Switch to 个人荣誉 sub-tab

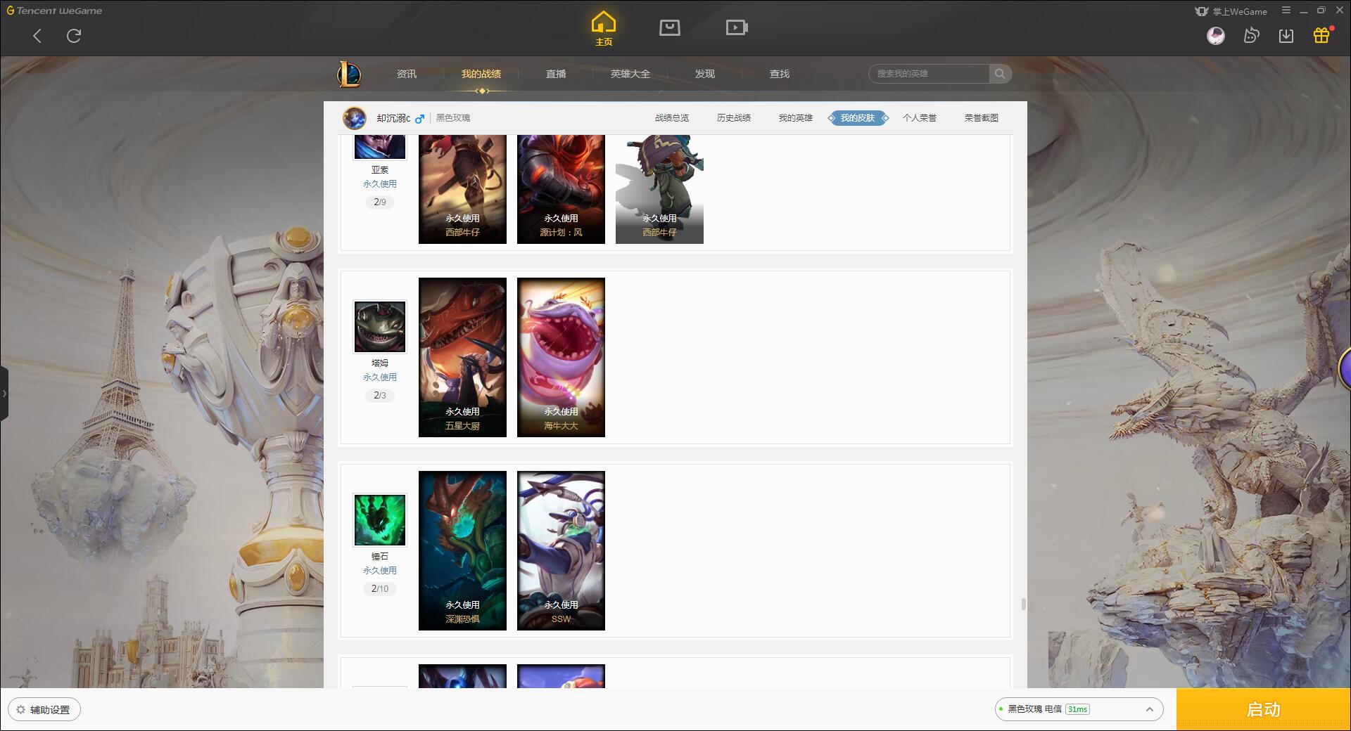[920, 118]
